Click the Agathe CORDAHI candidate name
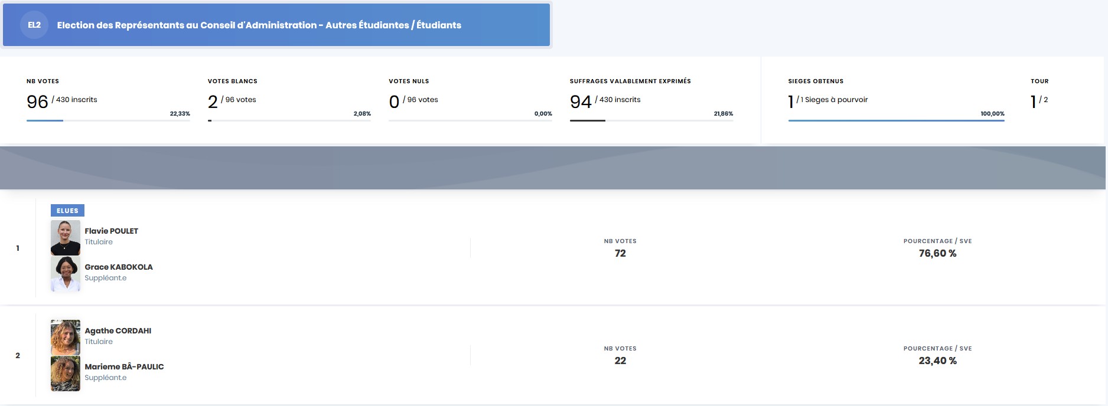The image size is (1108, 406). [118, 330]
